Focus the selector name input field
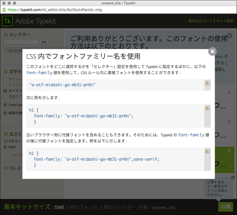Viewport: 237px width, 215px height. click(21, 42)
